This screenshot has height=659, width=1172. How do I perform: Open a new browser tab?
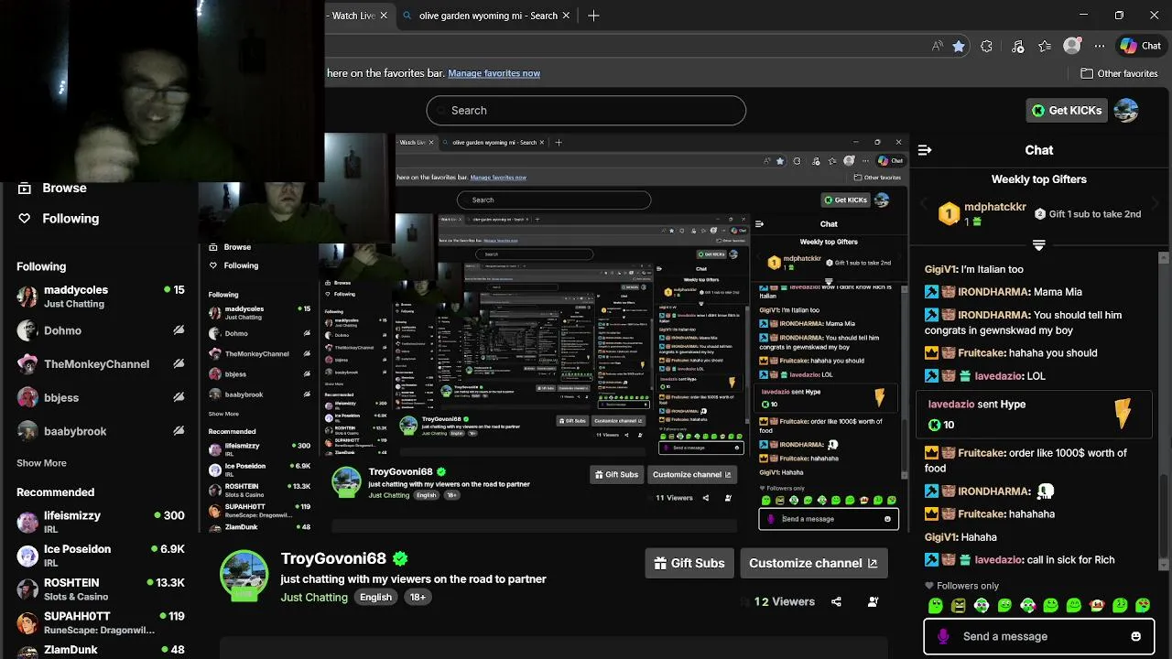click(x=593, y=16)
